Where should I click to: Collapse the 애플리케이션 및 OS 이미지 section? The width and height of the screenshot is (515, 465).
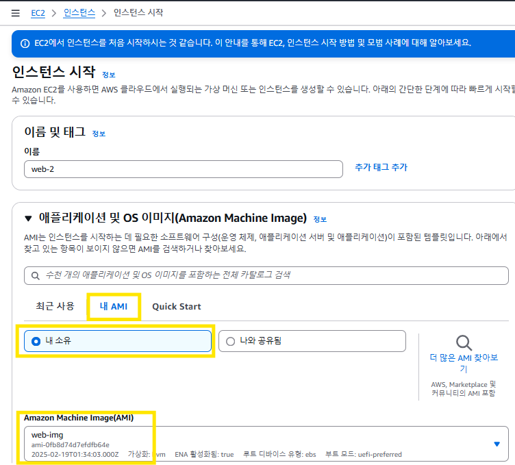coord(28,218)
